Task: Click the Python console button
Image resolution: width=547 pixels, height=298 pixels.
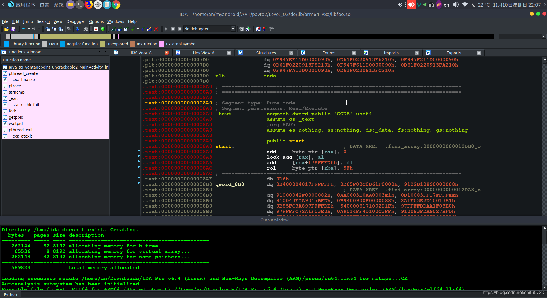Action: pos(10,295)
